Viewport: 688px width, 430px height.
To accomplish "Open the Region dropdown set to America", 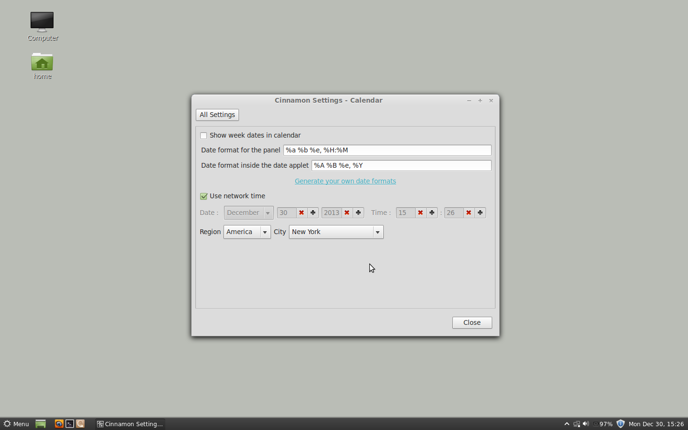I will (x=247, y=232).
